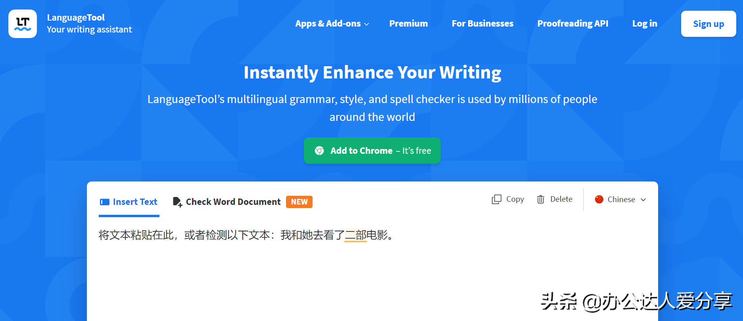Click Log in
743x321 pixels.
pos(645,24)
